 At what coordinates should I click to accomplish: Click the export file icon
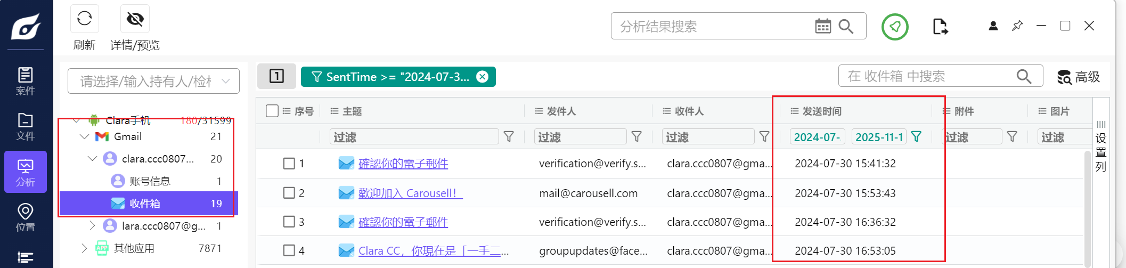pyautogui.click(x=940, y=27)
